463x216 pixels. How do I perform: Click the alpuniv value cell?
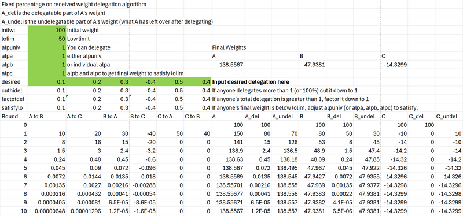47,47
